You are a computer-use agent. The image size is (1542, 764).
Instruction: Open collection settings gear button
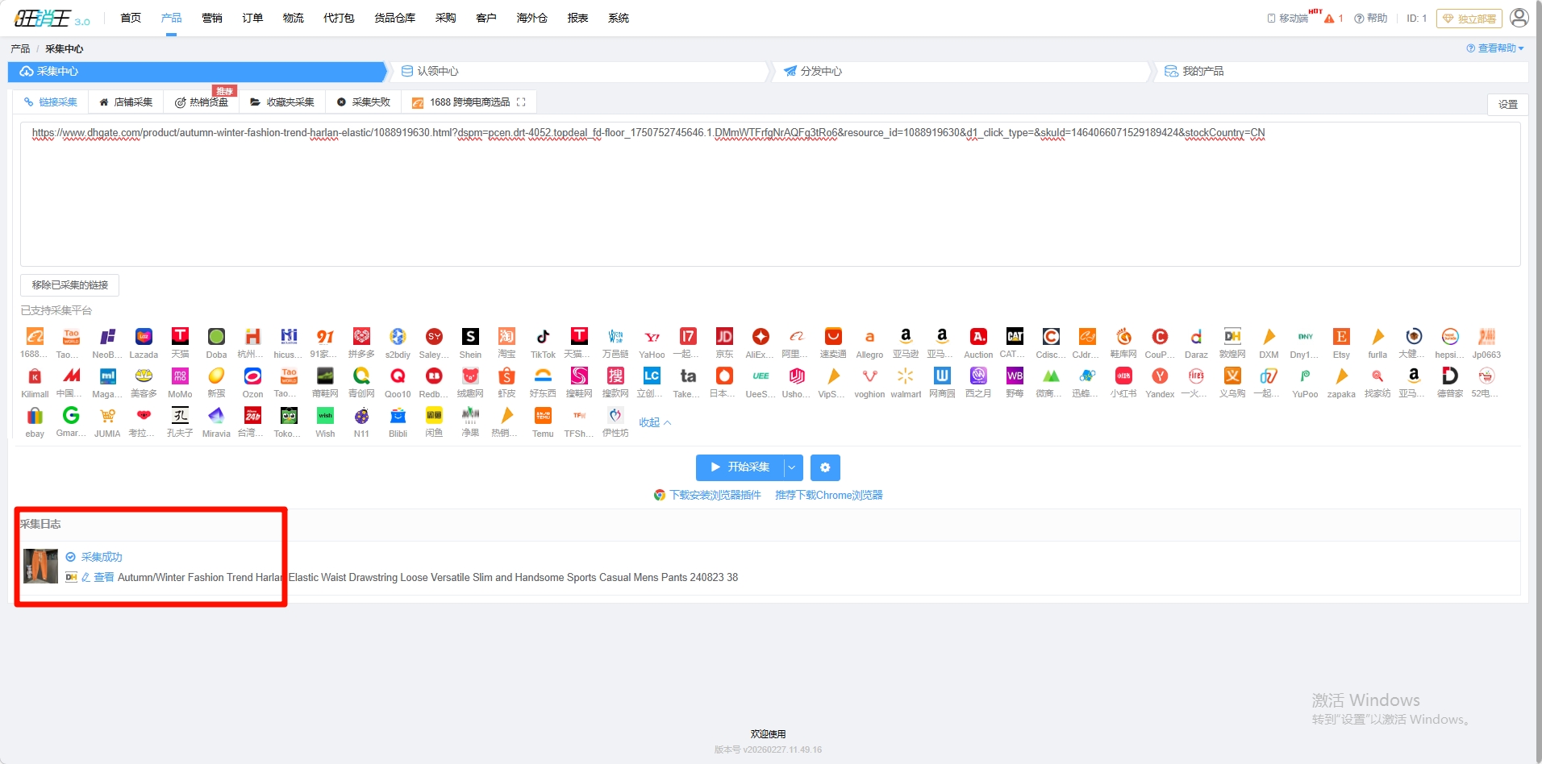[x=825, y=467]
